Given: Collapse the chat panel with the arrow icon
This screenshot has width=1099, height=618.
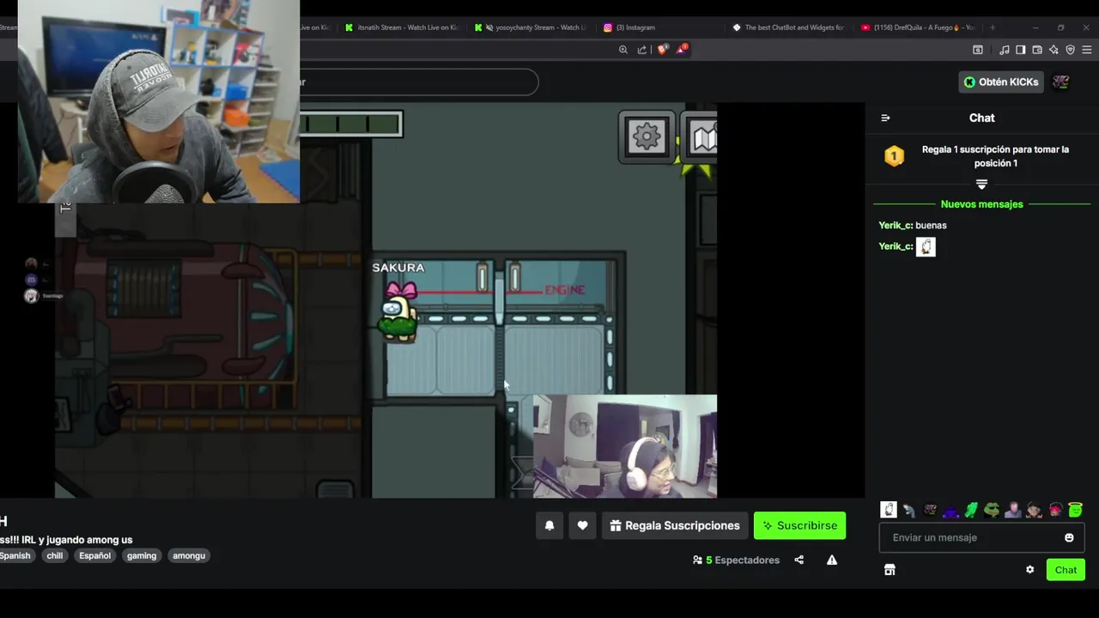Looking at the screenshot, I should tap(885, 118).
